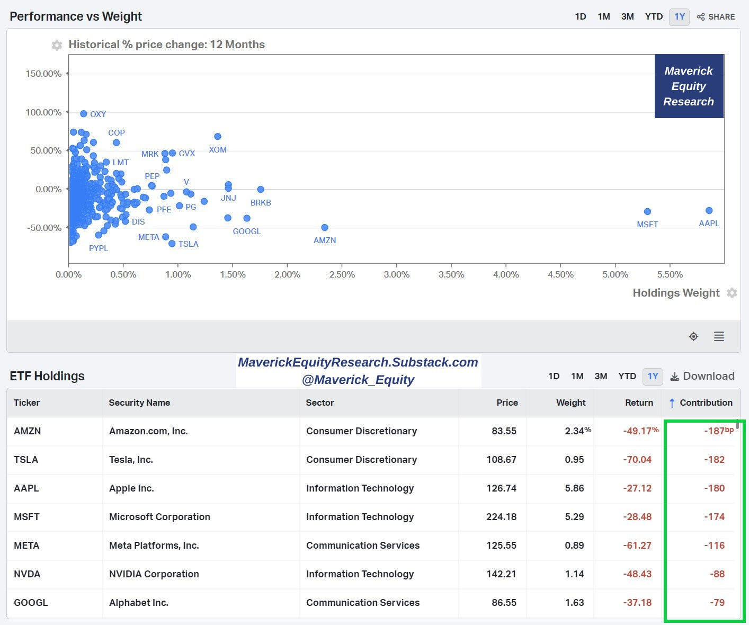Click AAPL ticker cell in table
This screenshot has width=749, height=625.
pyautogui.click(x=26, y=488)
